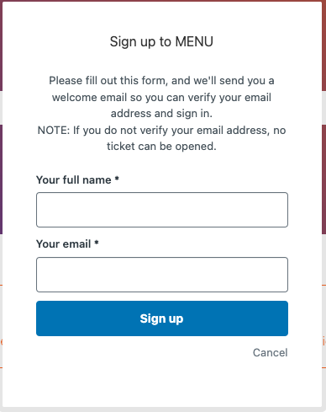Click the white text on the Sign up button

point(161,318)
